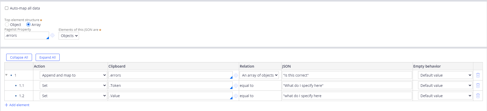Open the An array of objects relation dropdown
The height and width of the screenshot is (111, 487).
point(259,75)
